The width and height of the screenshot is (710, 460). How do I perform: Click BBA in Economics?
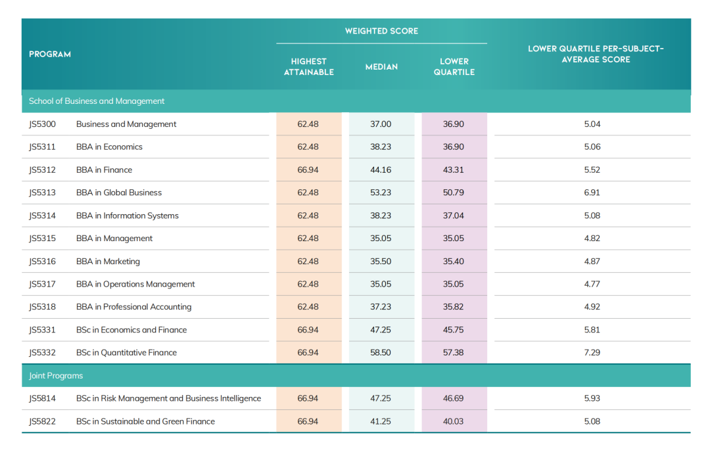(109, 147)
